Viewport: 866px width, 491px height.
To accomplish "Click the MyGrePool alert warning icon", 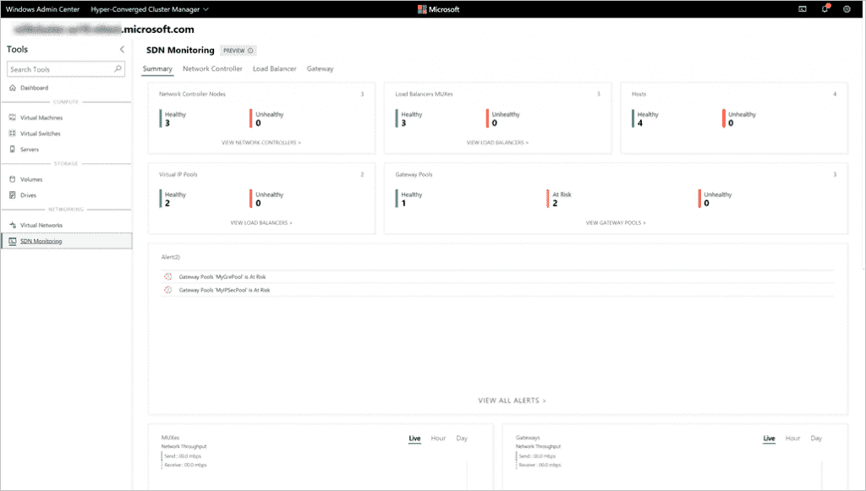I will pyautogui.click(x=168, y=276).
